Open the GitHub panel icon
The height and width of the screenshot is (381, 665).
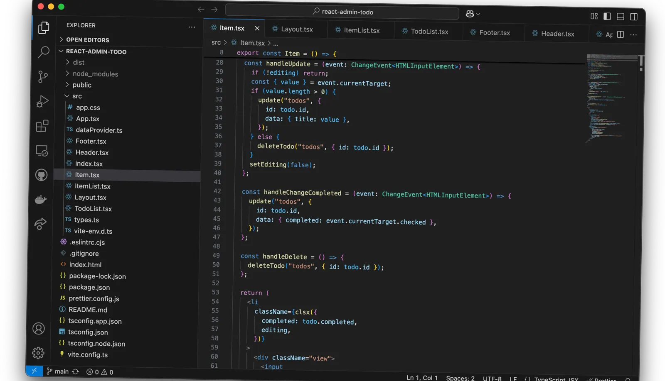click(41, 175)
